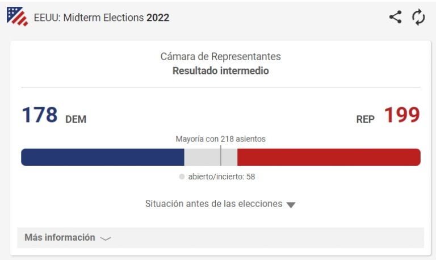Click the refresh arrows icon
436x260 pixels.
pyautogui.click(x=418, y=17)
